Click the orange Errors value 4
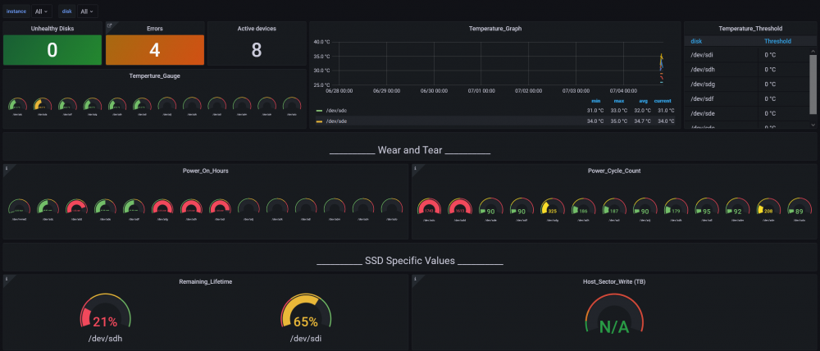Screen dimensions: 820x351 [x=155, y=50]
